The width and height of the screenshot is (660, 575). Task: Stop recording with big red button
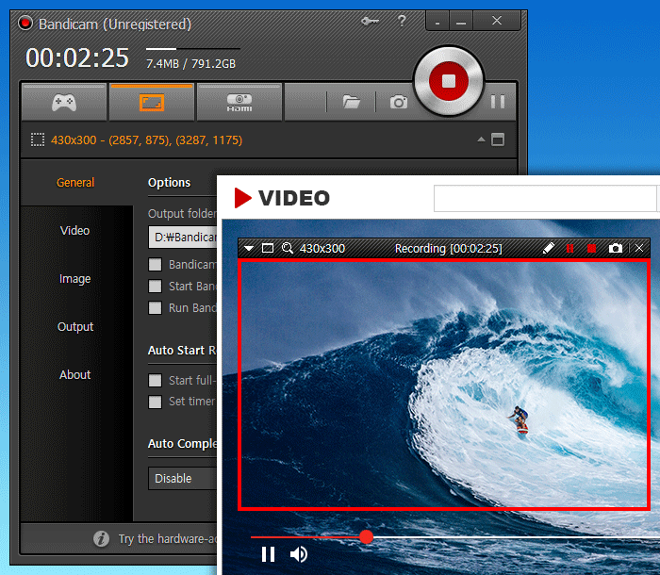pos(449,81)
